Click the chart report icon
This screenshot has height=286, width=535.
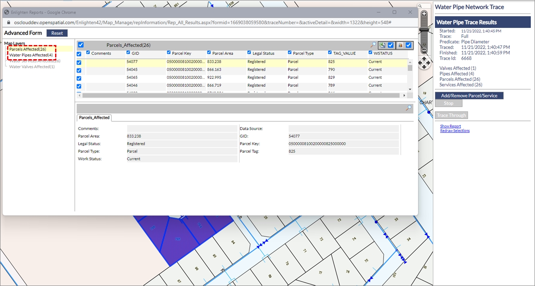click(400, 45)
